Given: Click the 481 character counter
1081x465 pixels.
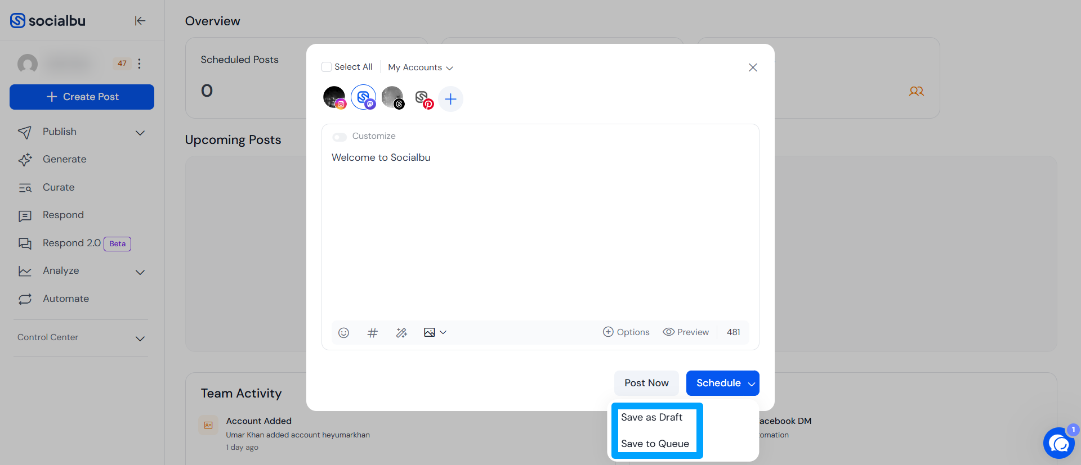Looking at the screenshot, I should (734, 332).
